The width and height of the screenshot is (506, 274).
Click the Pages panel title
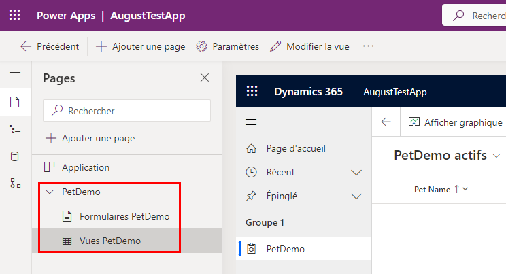[x=59, y=78]
